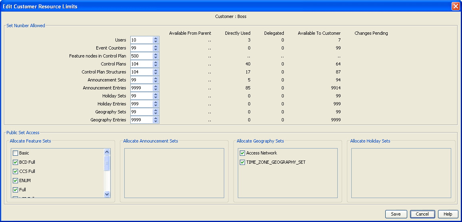The image size is (462, 222).
Task: Uncheck the ENUM feature set
Action: click(x=15, y=180)
